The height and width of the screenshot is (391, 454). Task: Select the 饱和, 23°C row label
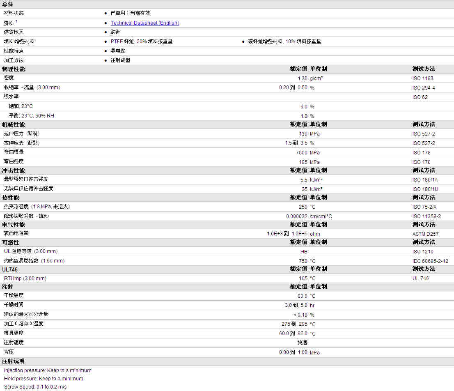[21, 106]
